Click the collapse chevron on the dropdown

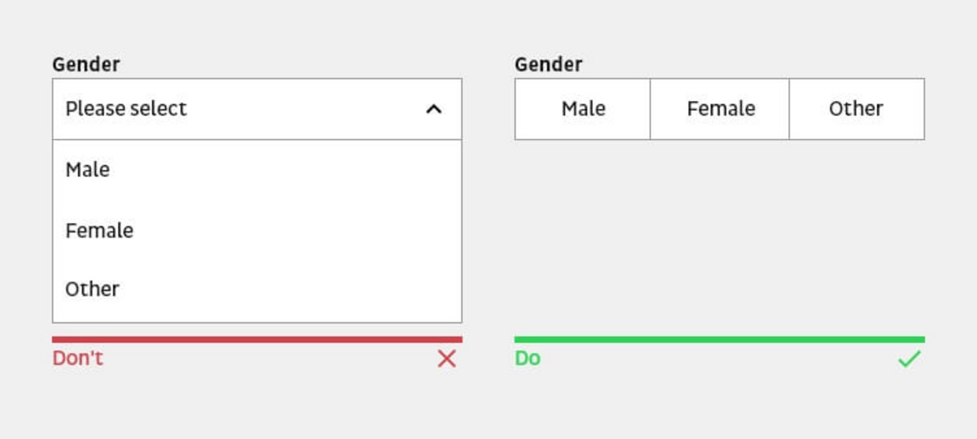[434, 110]
